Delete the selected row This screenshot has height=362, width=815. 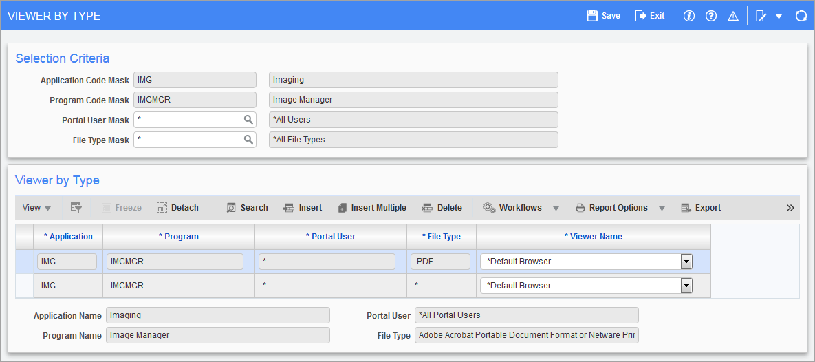(x=442, y=208)
